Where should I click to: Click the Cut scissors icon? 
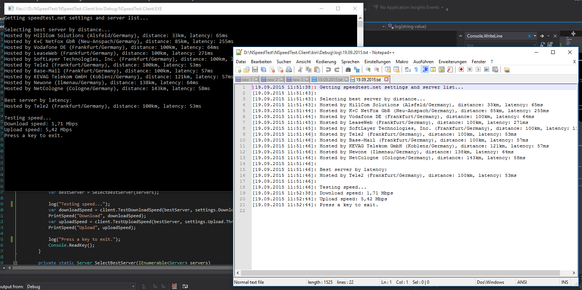tap(300, 69)
